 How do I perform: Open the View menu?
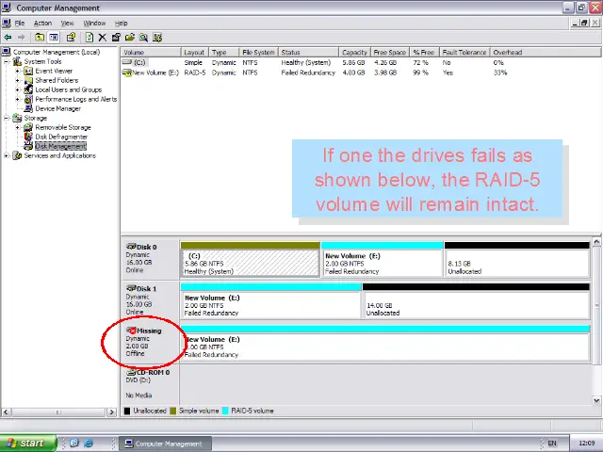[x=67, y=23]
